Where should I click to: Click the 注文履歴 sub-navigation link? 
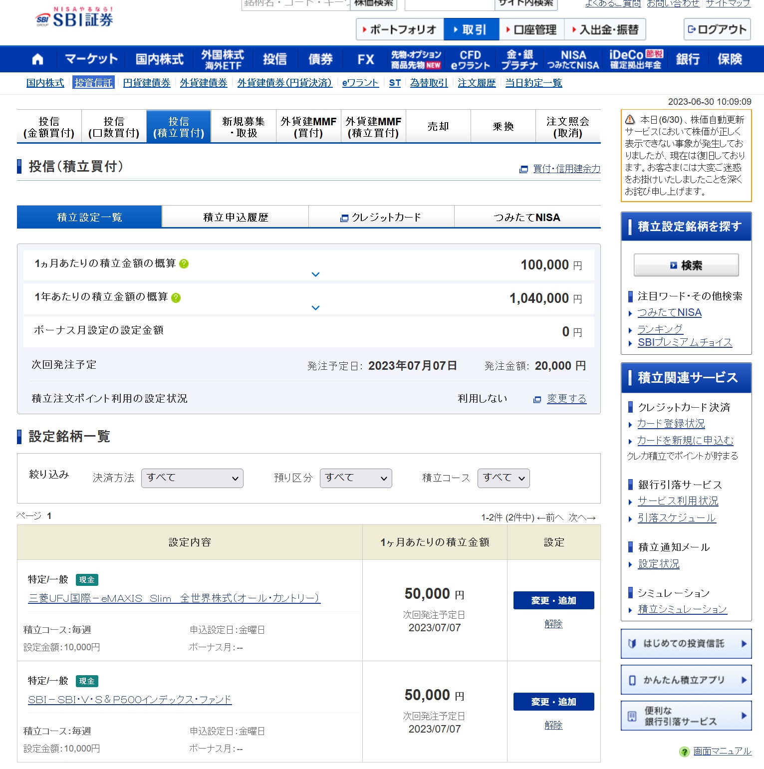tap(477, 83)
